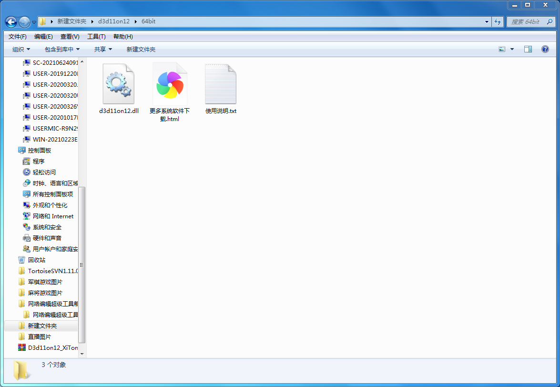Image resolution: width=560 pixels, height=387 pixels.
Task: Expand the breadcrumb arrow after 新建文件夹
Action: (x=92, y=21)
